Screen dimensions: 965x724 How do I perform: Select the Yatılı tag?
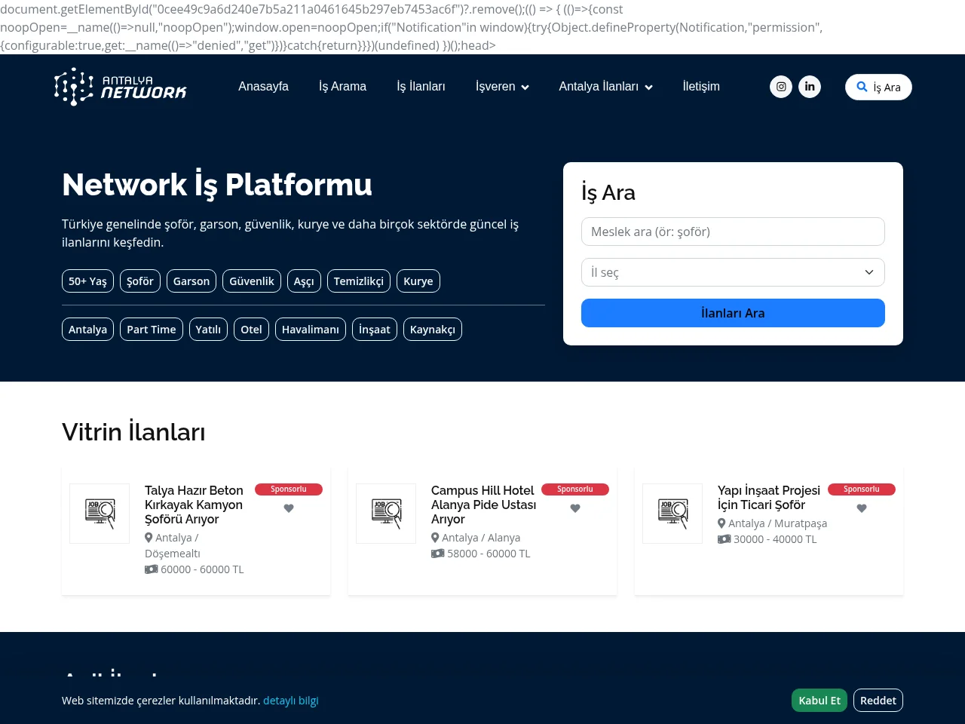click(x=208, y=330)
